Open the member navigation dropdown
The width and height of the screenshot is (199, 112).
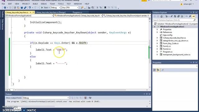[127, 16]
